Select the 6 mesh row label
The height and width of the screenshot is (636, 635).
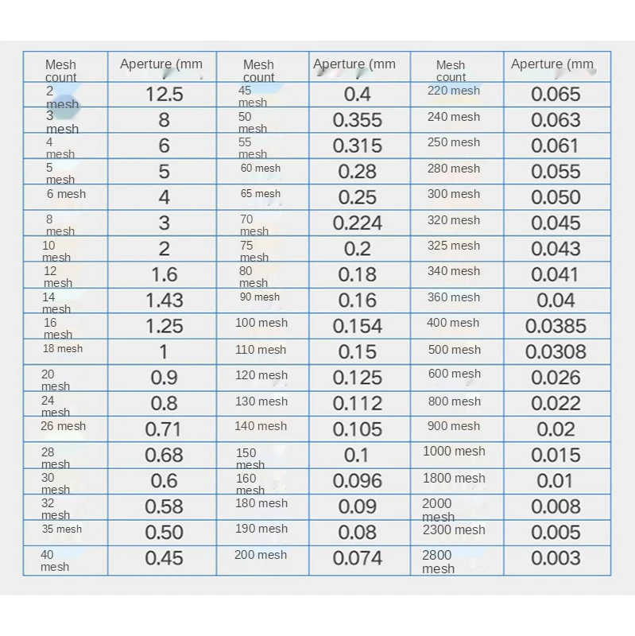point(66,194)
